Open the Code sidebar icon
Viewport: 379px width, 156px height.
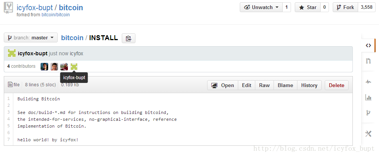(x=368, y=45)
